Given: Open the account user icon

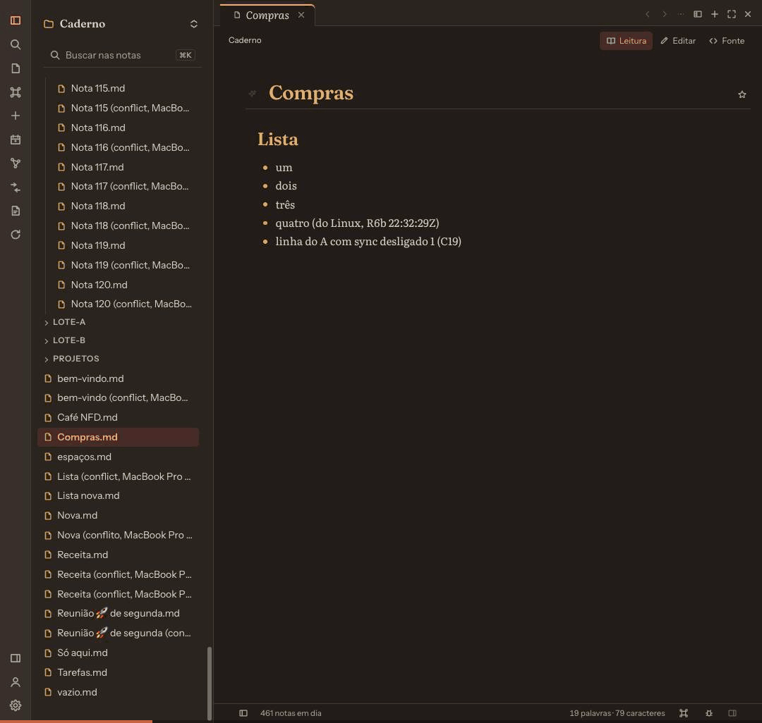Looking at the screenshot, I should coord(16,681).
